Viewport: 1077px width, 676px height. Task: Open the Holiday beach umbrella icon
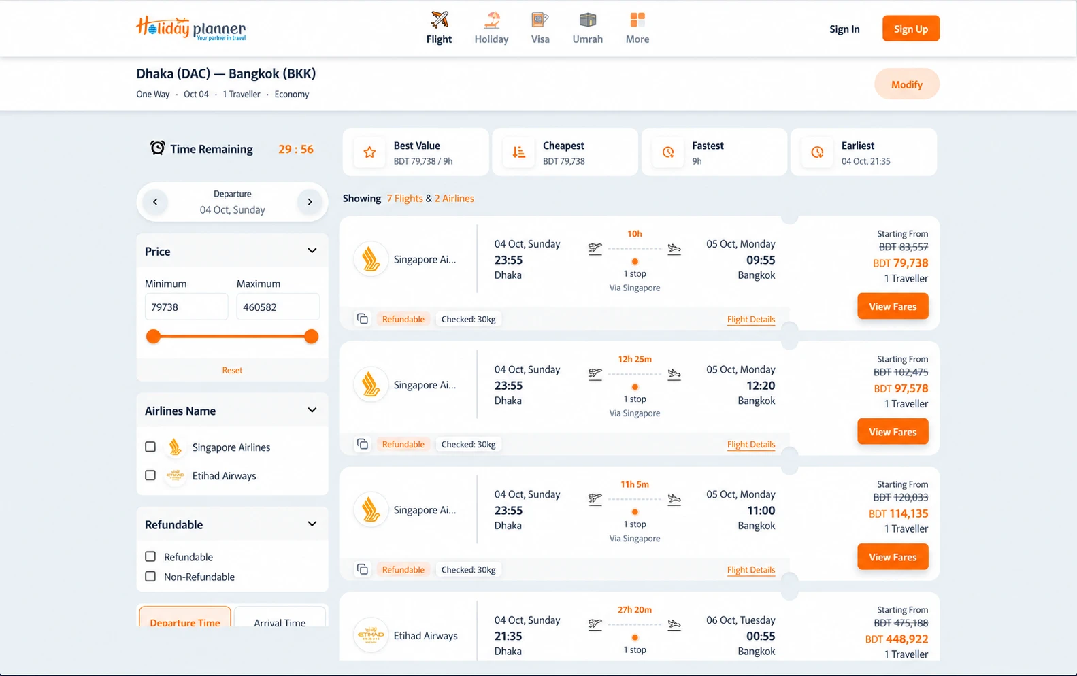pyautogui.click(x=492, y=19)
